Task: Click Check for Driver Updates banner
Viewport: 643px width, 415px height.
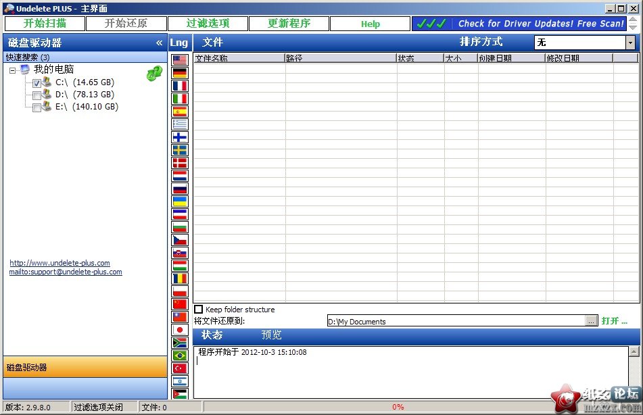Action: [519, 24]
